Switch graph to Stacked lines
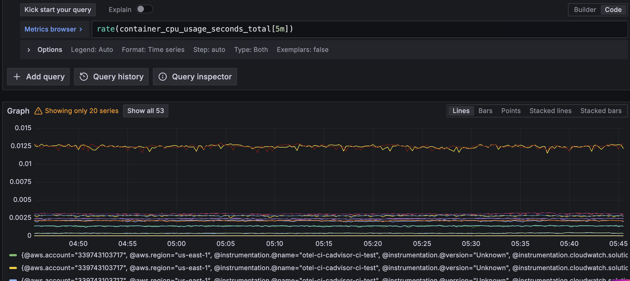The width and height of the screenshot is (630, 281). [550, 111]
